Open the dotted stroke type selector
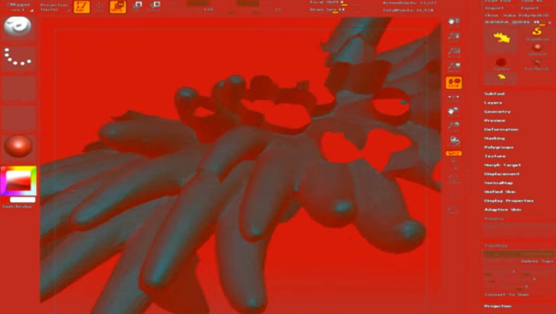Image resolution: width=556 pixels, height=314 pixels. (x=18, y=58)
